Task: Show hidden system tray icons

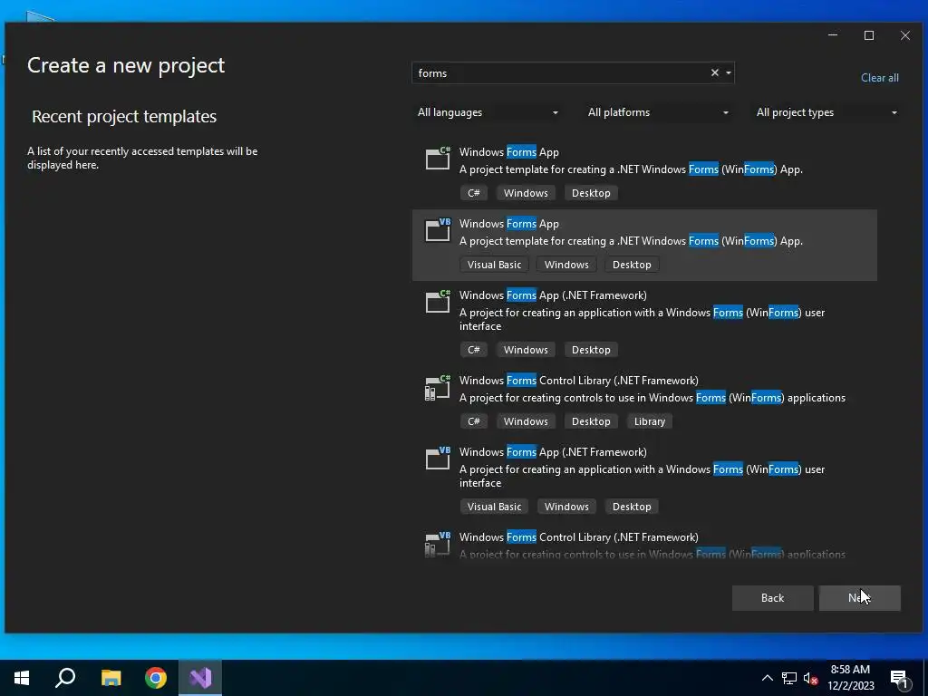Action: click(x=767, y=678)
